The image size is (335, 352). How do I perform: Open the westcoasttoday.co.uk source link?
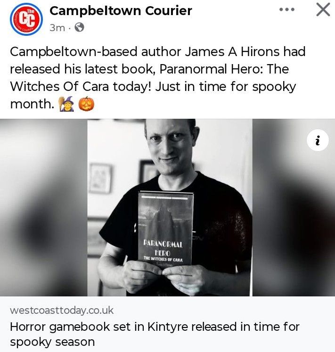(62, 311)
